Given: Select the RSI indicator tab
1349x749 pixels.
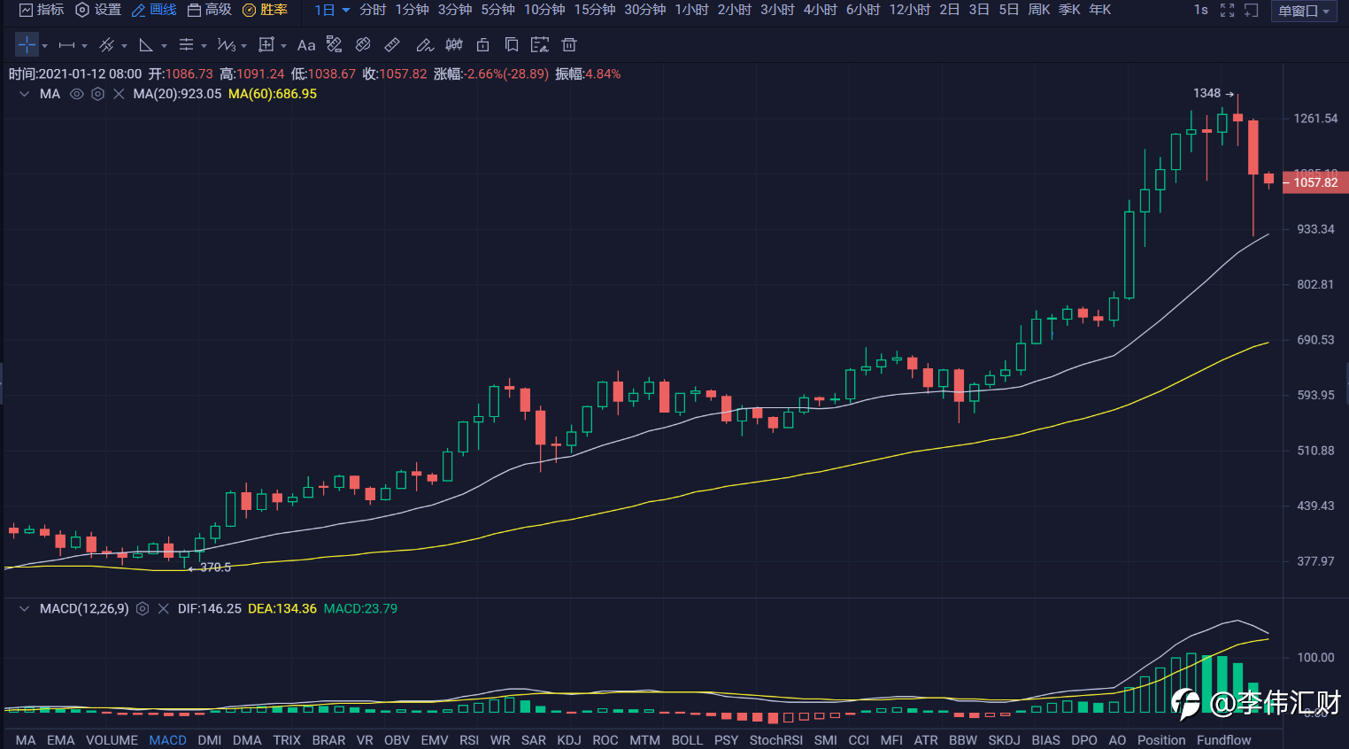Looking at the screenshot, I should pyautogui.click(x=469, y=740).
